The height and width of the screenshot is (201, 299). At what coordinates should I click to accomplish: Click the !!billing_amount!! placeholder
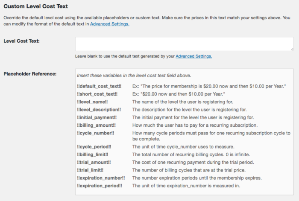(x=96, y=125)
